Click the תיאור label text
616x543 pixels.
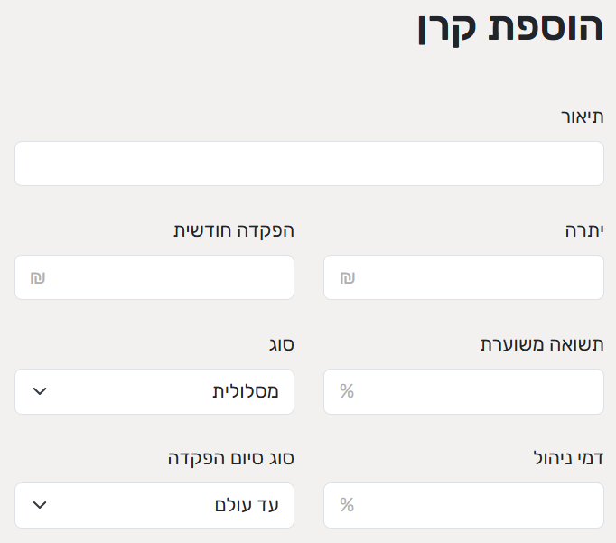582,117
